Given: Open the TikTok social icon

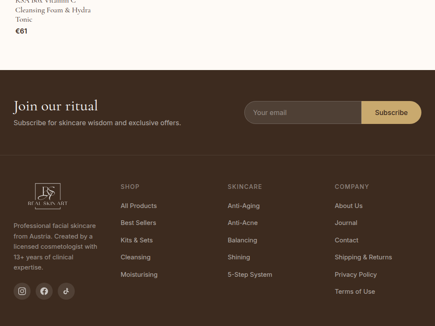Looking at the screenshot, I should tap(66, 291).
